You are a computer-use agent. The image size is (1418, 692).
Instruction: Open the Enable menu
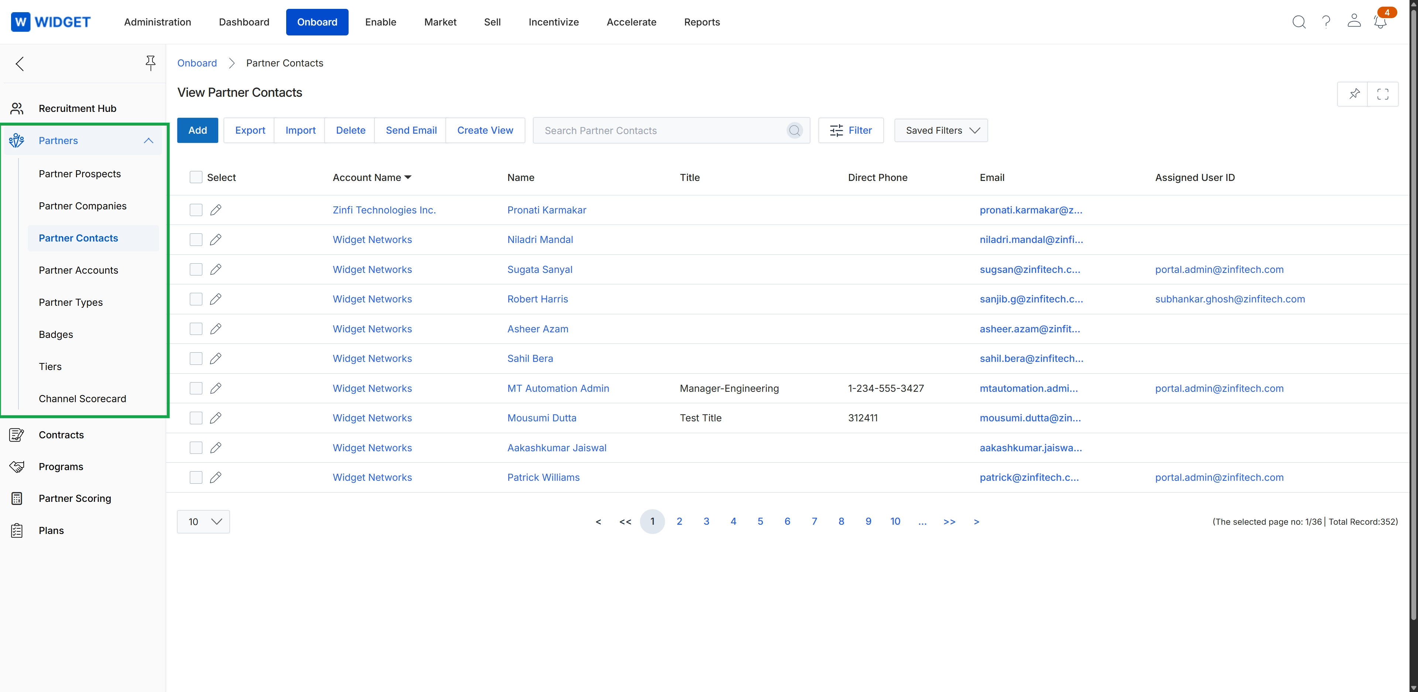380,22
